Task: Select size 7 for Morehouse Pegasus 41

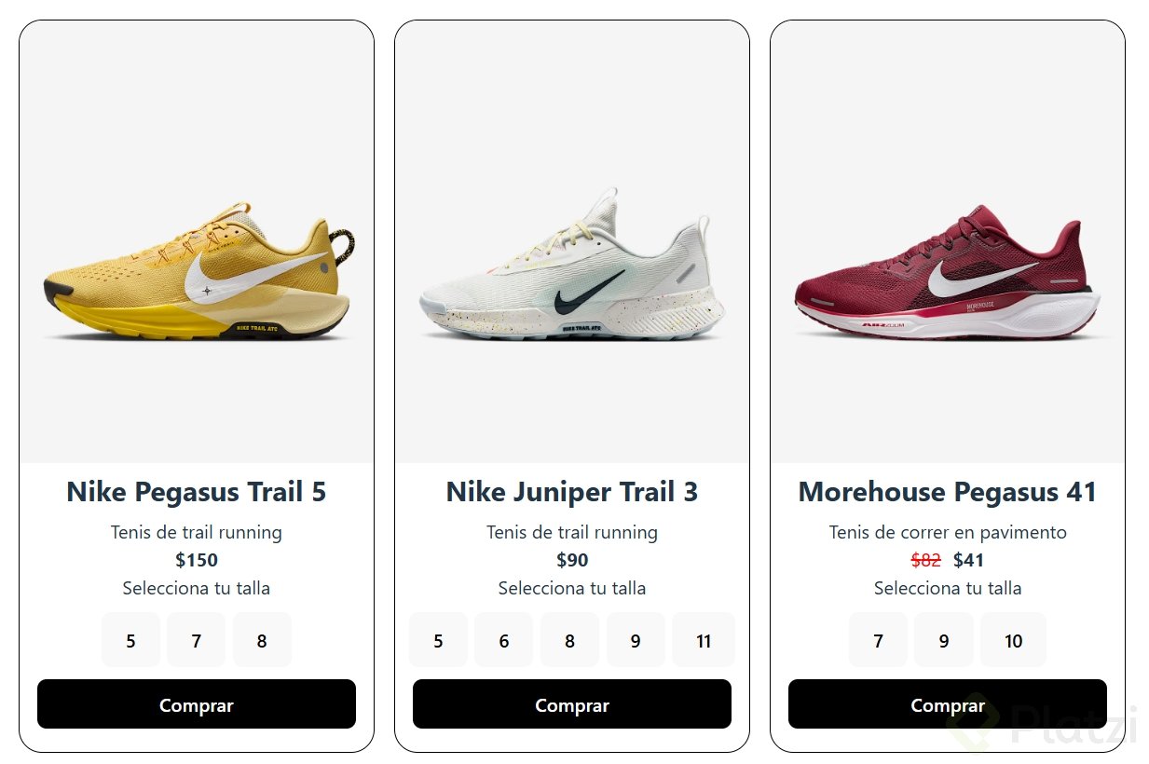Action: [x=878, y=640]
